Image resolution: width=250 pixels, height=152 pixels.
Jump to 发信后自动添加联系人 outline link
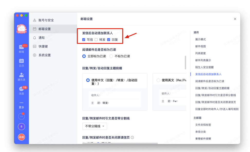click(x=208, y=74)
